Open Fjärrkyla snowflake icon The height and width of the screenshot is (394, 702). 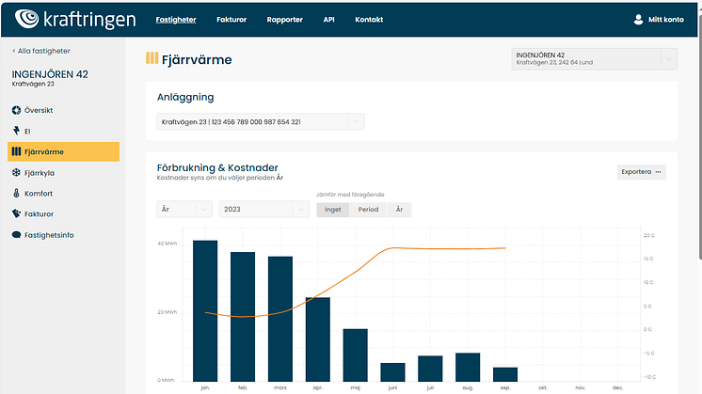[16, 173]
